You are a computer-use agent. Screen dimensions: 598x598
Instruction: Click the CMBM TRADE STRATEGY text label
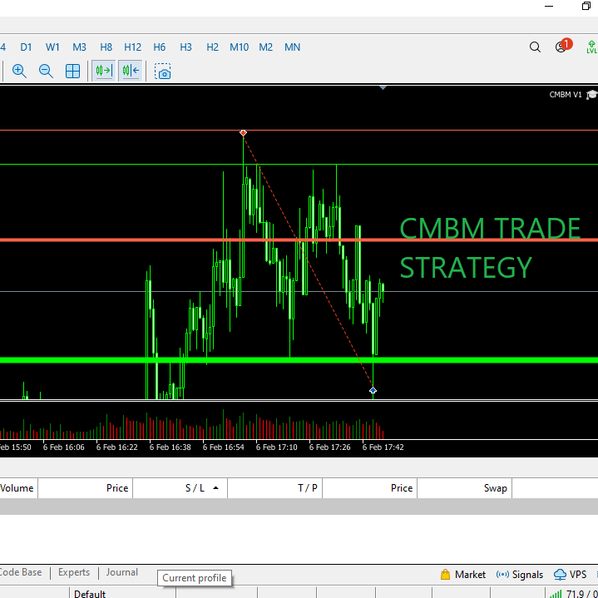click(490, 248)
